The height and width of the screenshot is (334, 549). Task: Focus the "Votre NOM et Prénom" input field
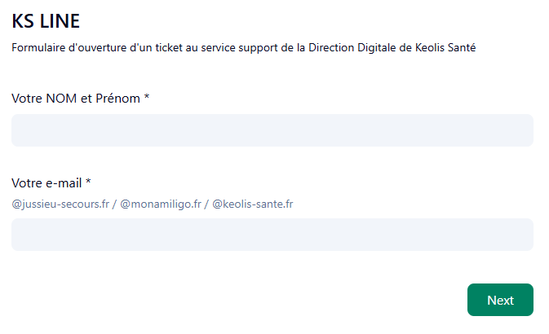(x=272, y=130)
